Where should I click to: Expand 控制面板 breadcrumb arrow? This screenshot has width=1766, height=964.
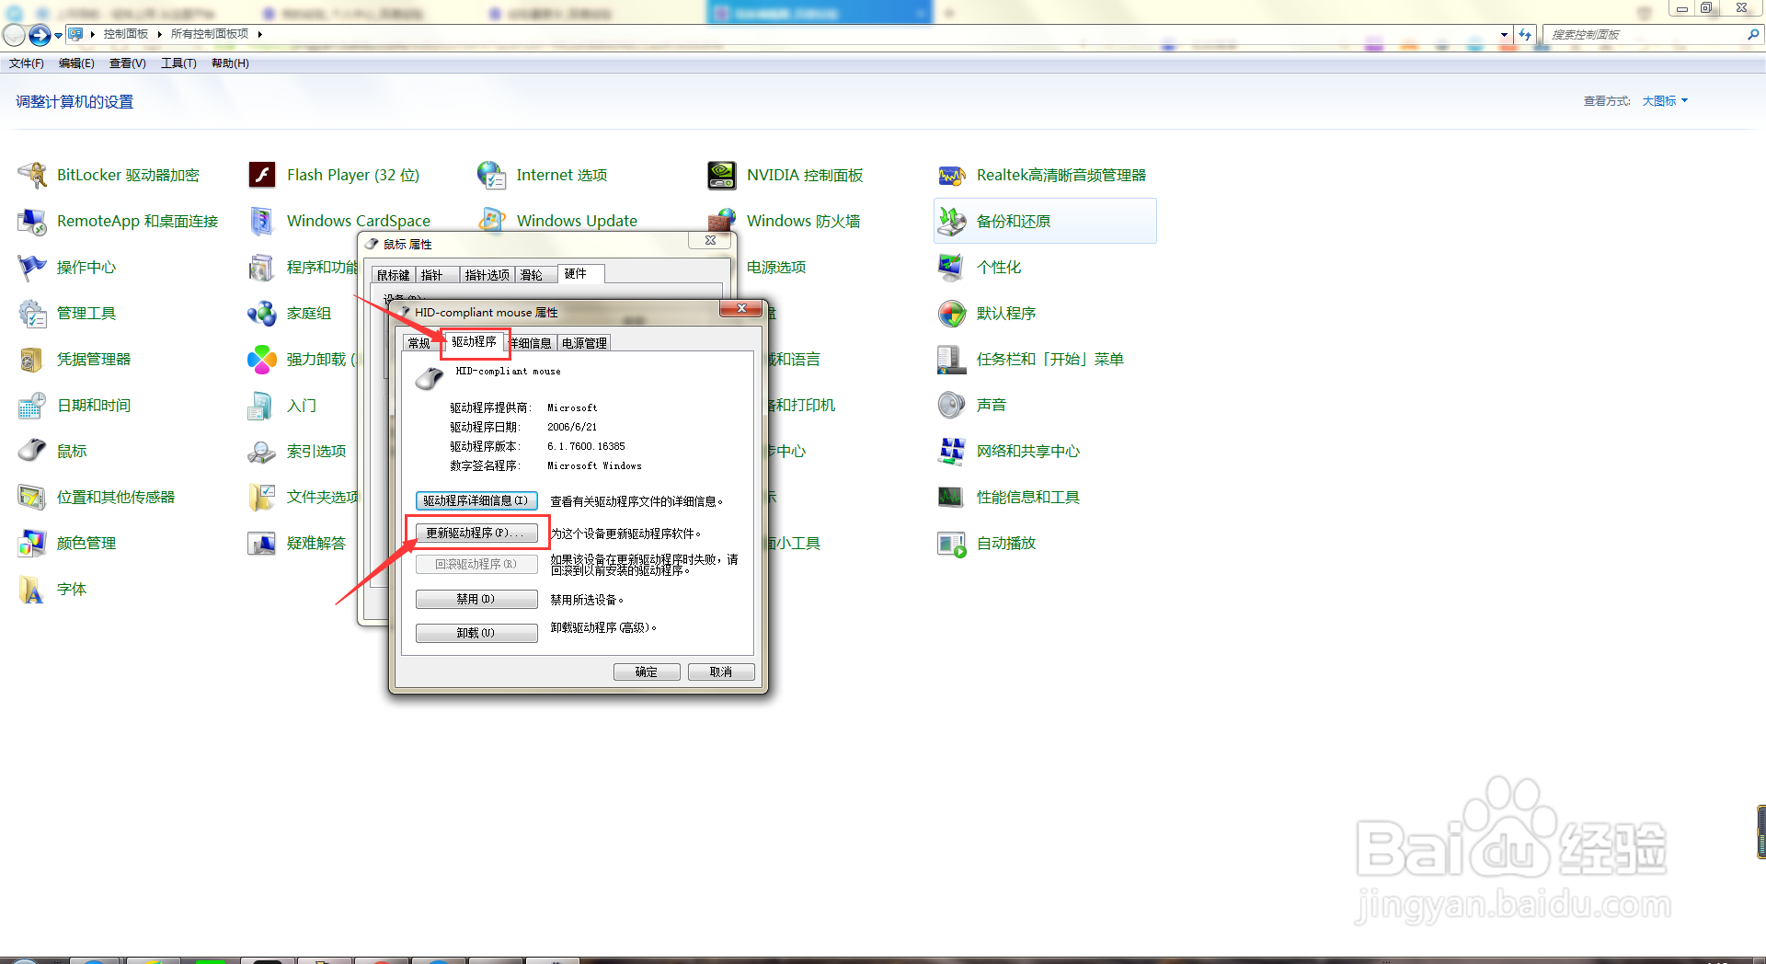[159, 34]
